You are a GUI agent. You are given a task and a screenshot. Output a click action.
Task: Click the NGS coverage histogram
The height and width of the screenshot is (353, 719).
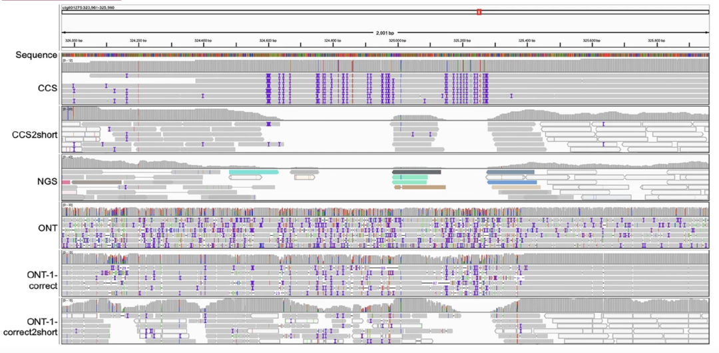tap(385, 161)
